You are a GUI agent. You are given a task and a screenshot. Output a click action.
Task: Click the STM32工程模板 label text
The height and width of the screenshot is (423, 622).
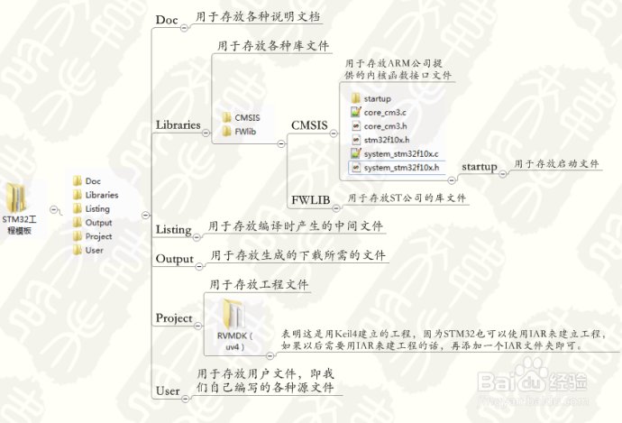pyautogui.click(x=19, y=225)
